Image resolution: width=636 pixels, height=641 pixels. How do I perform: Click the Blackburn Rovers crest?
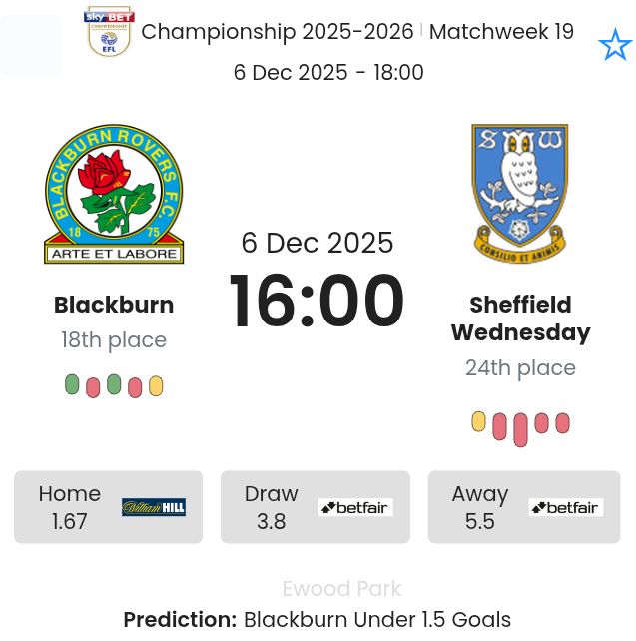point(114,194)
